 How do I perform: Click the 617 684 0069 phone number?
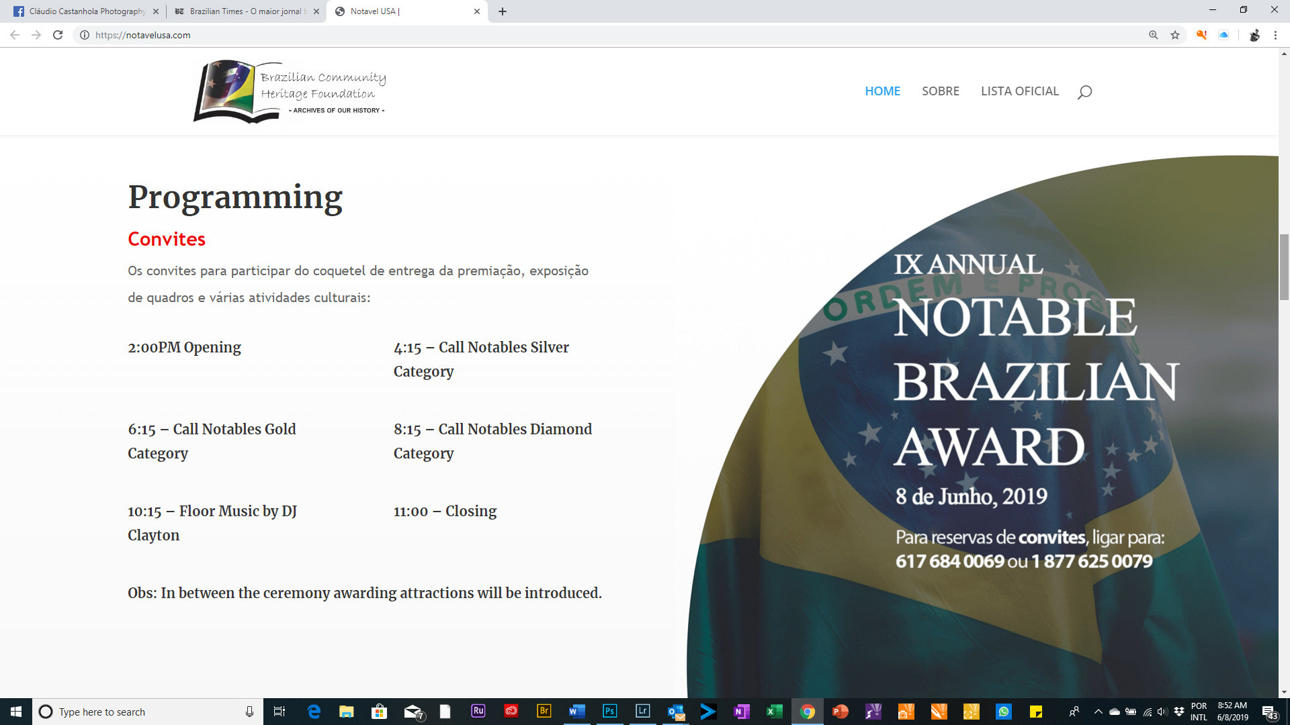click(x=949, y=561)
